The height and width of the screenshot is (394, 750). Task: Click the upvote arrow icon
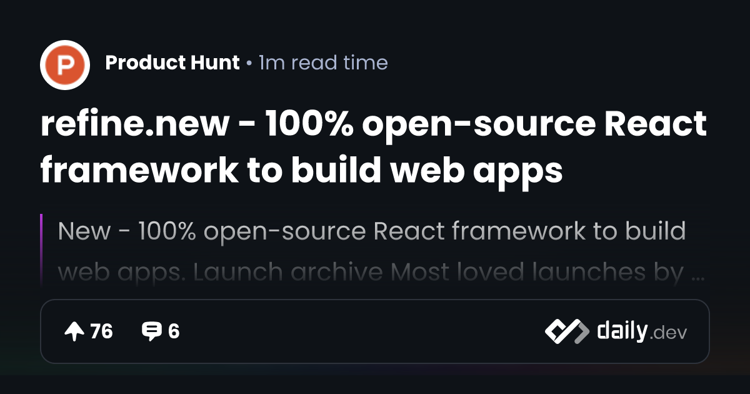point(74,331)
